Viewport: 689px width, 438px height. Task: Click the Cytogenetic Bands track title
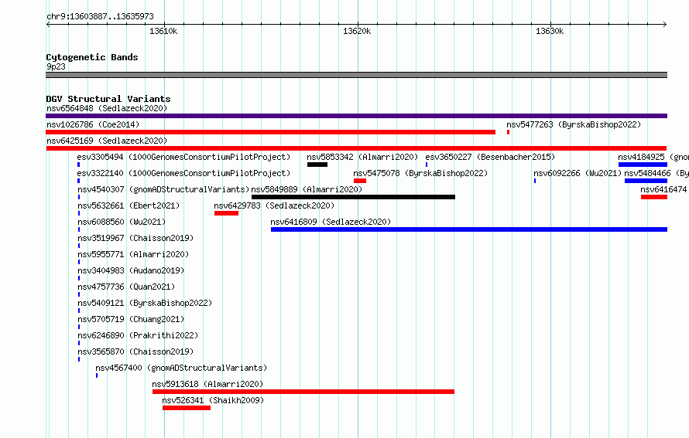pos(92,57)
